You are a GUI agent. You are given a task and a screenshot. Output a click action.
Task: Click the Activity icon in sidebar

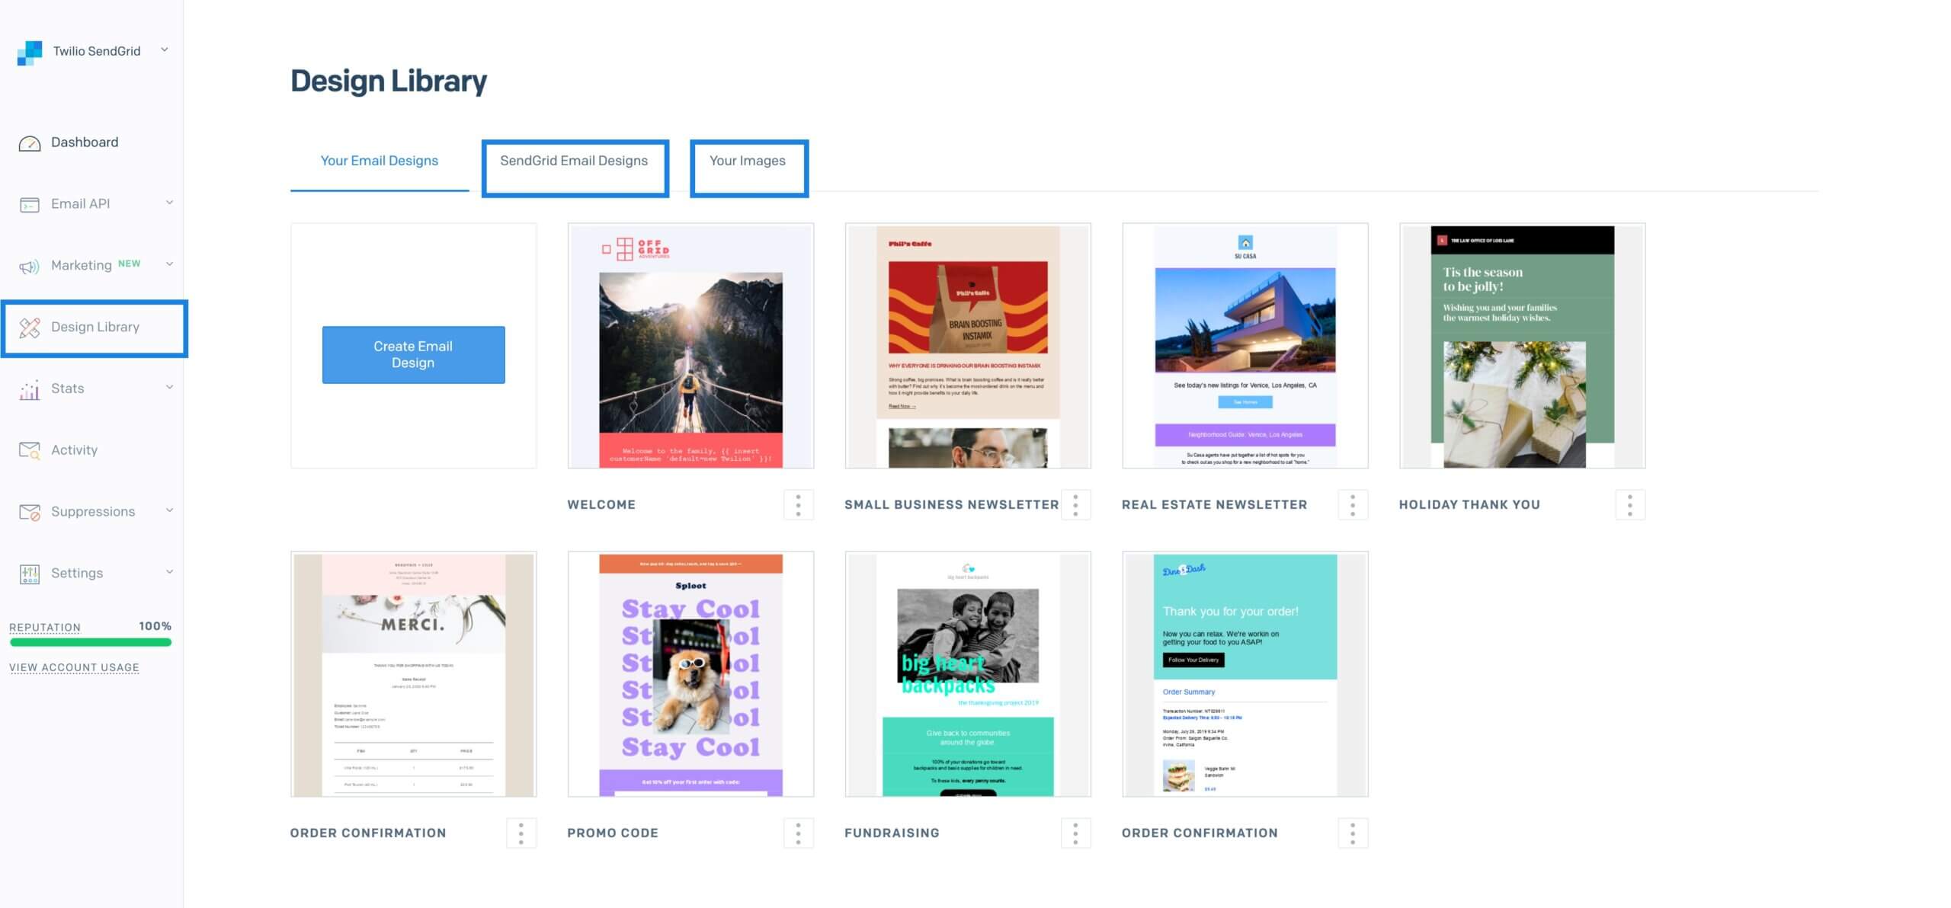click(30, 450)
